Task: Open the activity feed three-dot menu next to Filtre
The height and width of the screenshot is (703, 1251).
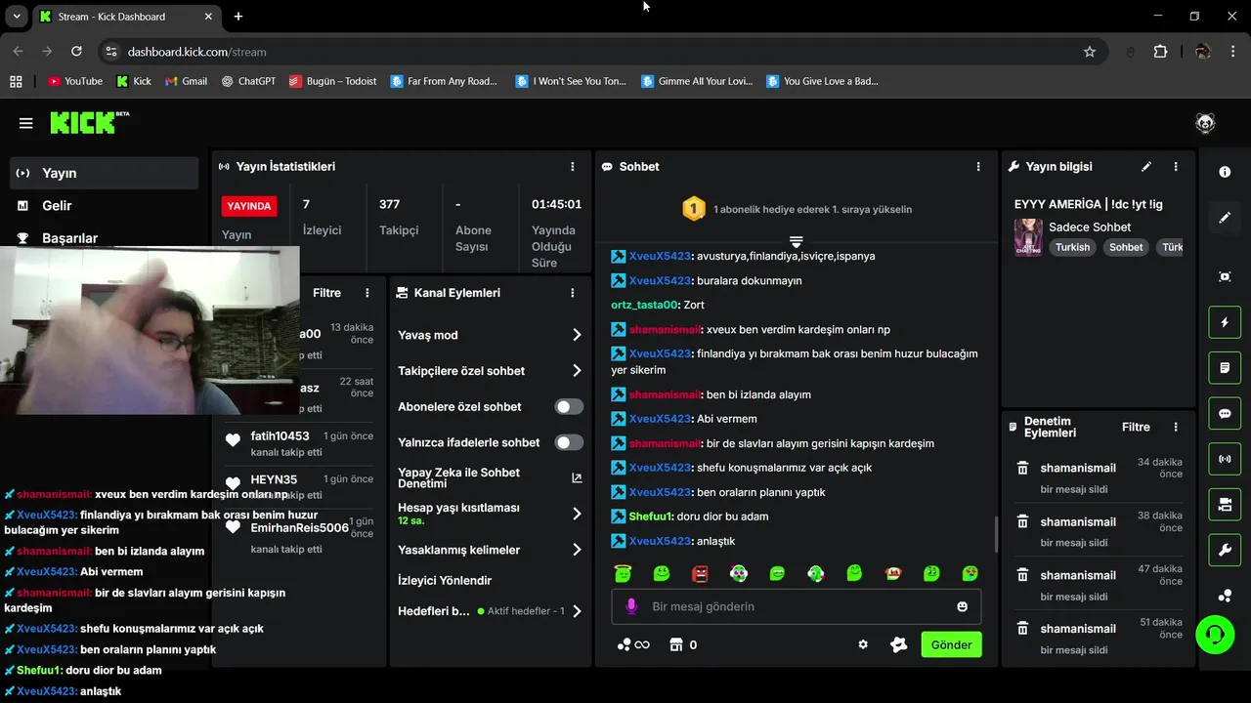Action: pos(367,293)
